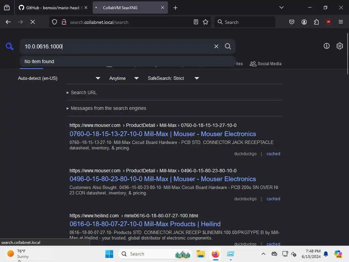
Task: Open cached link for 0760 result
Action: click(273, 154)
